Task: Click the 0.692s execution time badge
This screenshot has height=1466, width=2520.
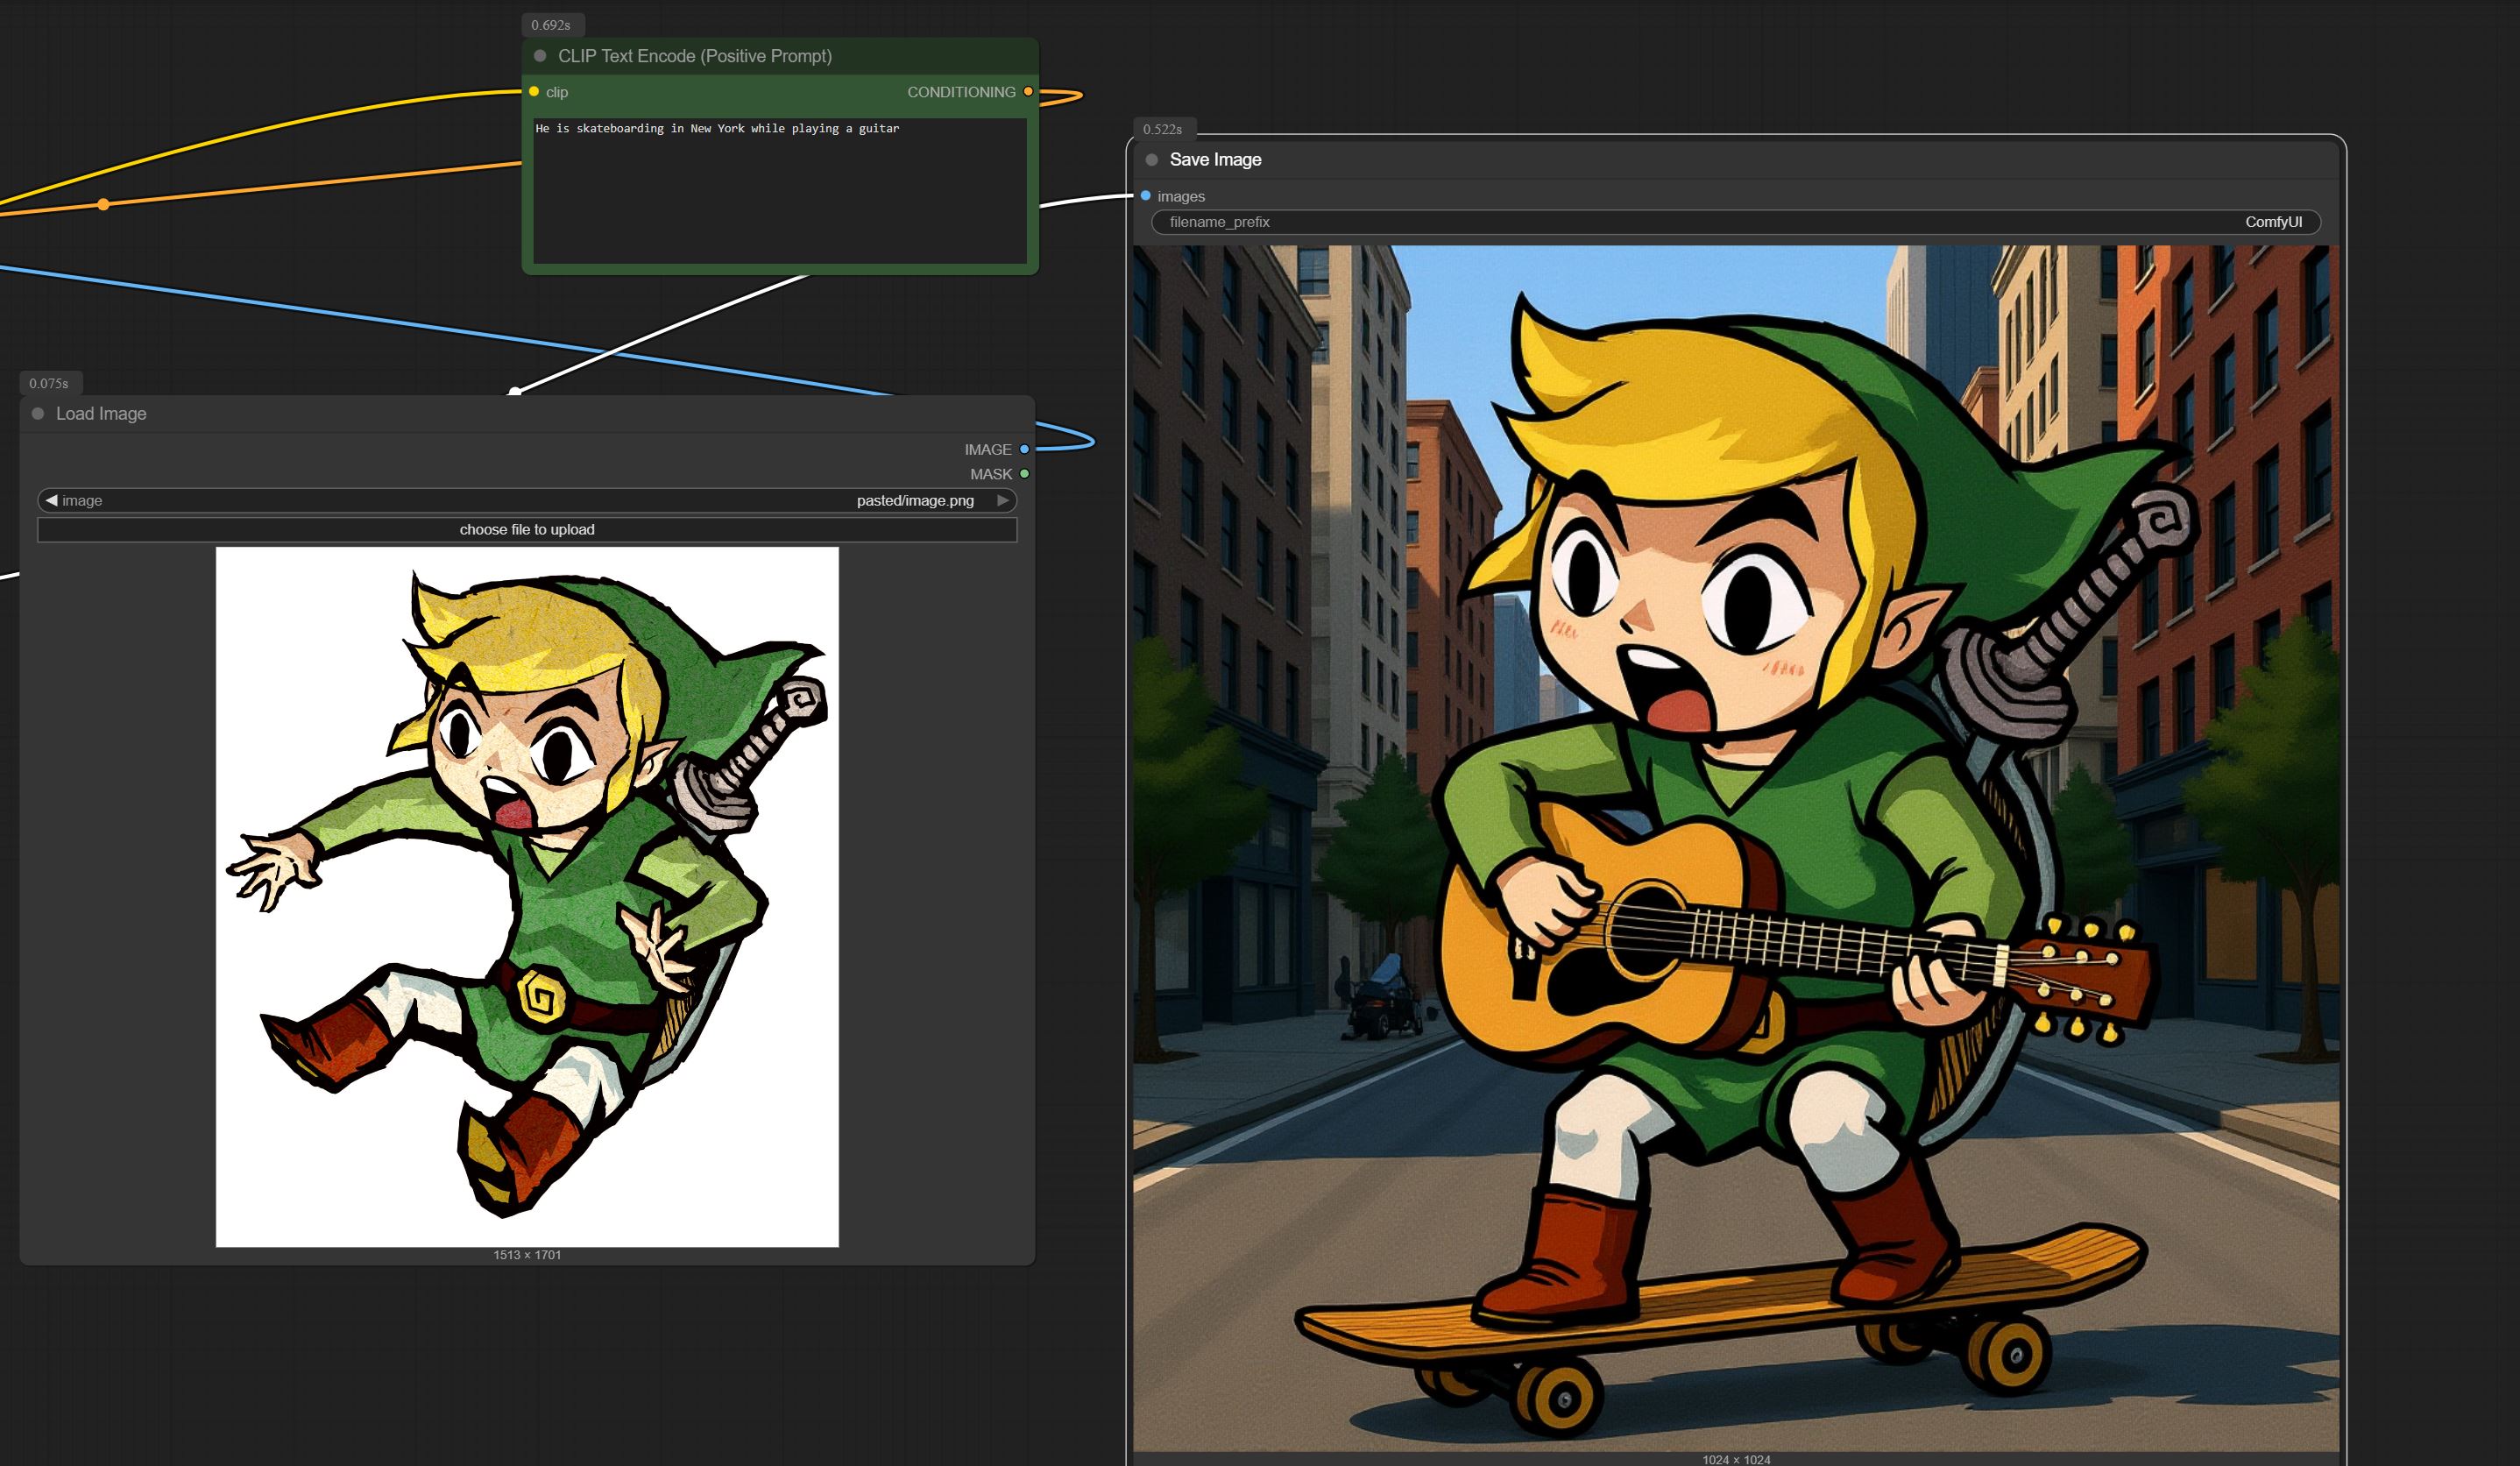Action: click(551, 25)
